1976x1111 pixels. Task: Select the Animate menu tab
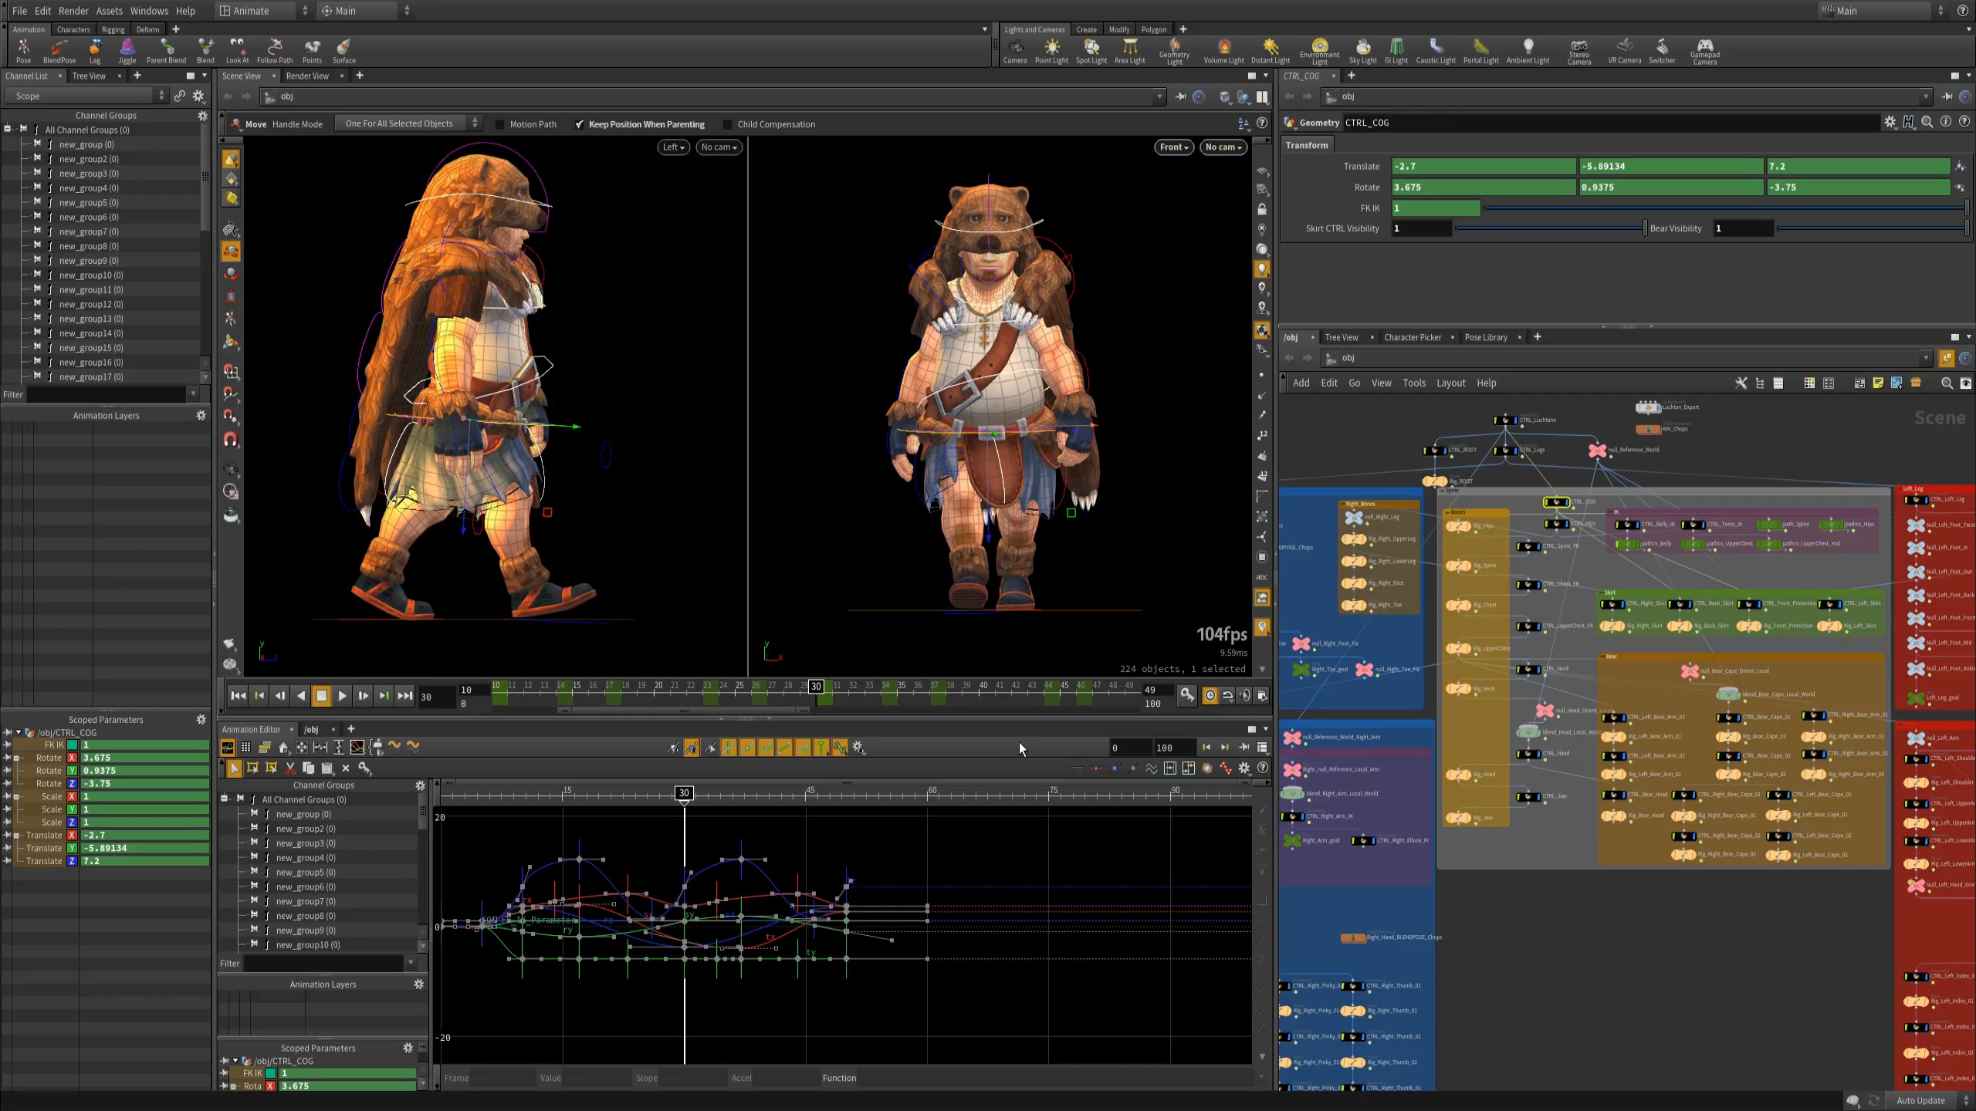(x=251, y=11)
